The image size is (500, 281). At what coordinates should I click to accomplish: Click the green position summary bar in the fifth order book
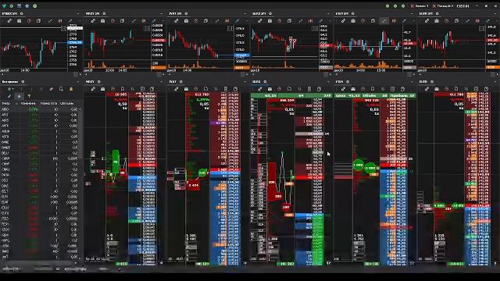point(375,95)
